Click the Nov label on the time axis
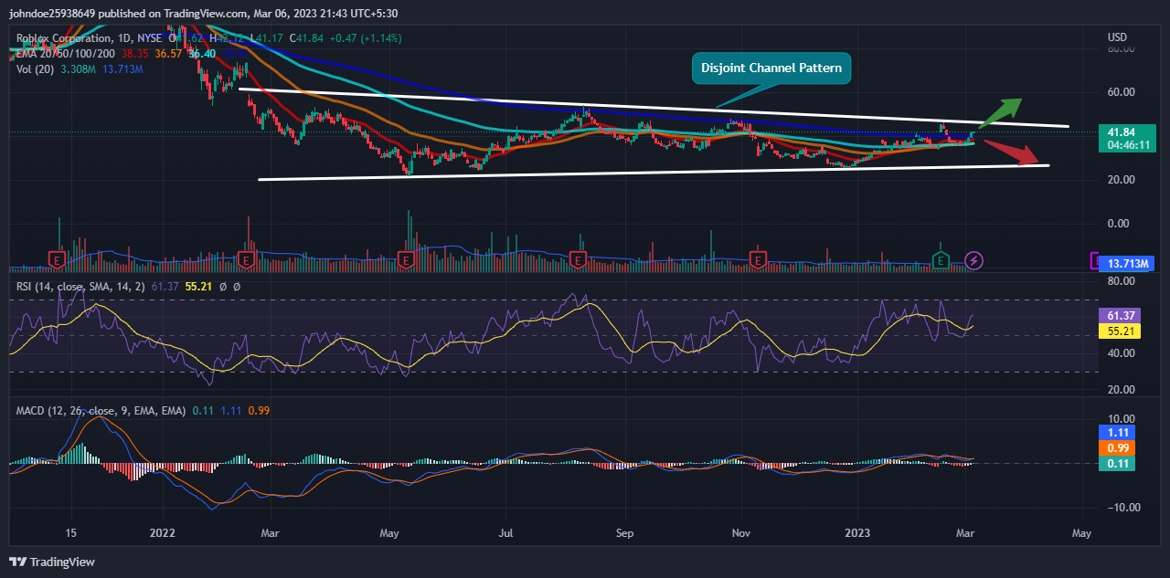 coord(741,531)
